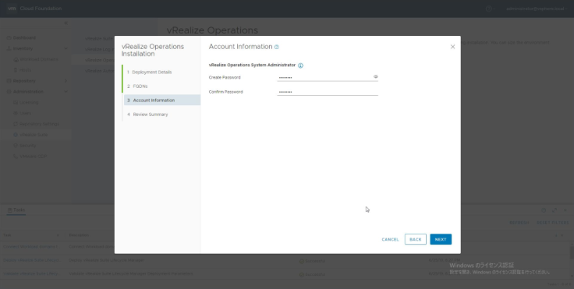Open the System Administrator info icon

(x=300, y=65)
